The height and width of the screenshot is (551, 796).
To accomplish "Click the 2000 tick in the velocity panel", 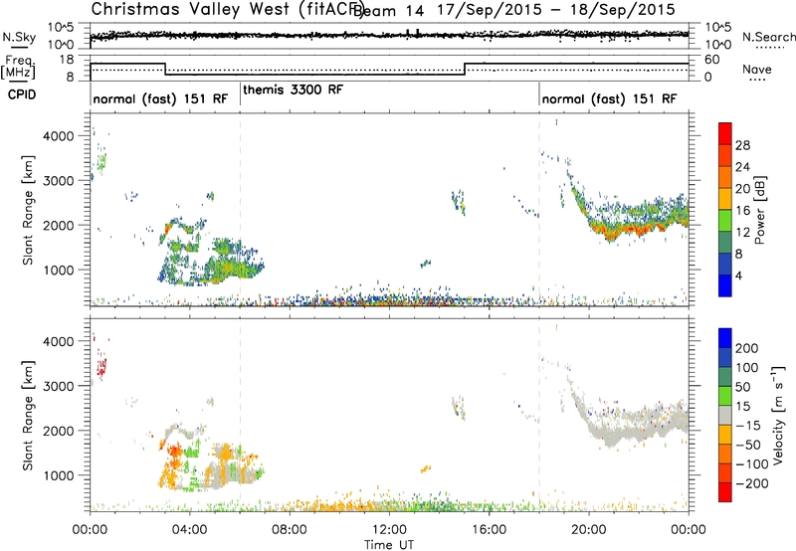I will [x=58, y=431].
